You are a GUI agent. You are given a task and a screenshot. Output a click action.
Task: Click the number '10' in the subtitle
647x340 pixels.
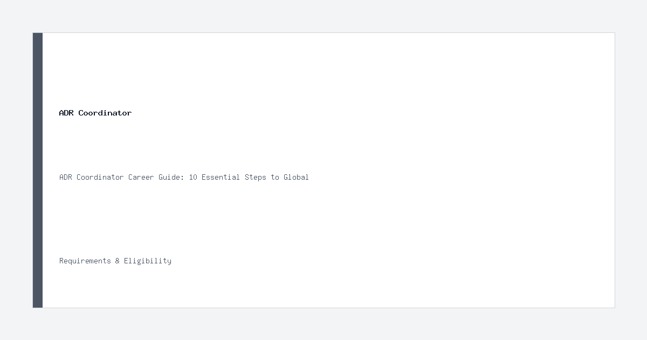pos(193,177)
